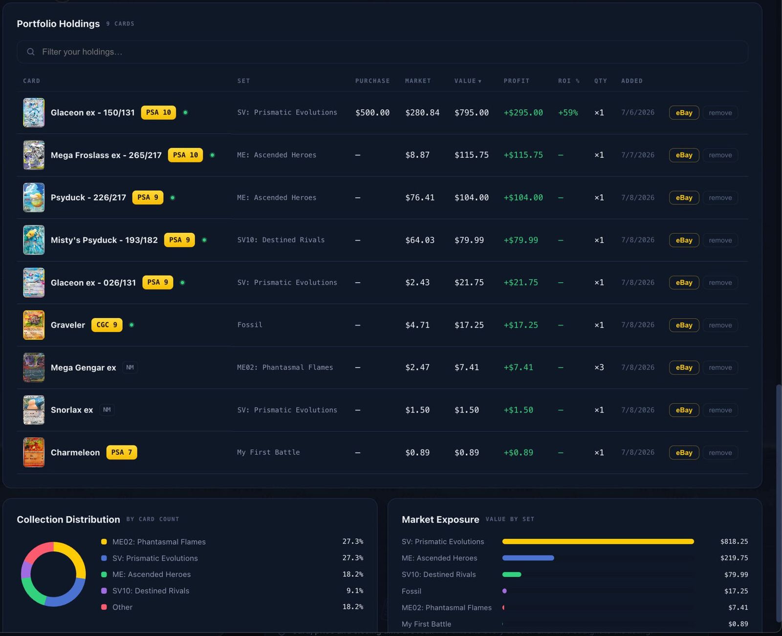Image resolution: width=782 pixels, height=636 pixels.
Task: Click the CGC 9 grade badge on Graveler
Action: pos(107,325)
